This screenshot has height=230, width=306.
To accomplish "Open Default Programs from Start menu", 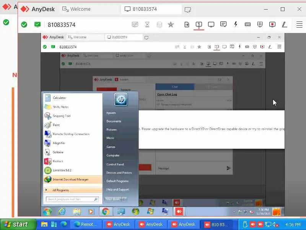I will coord(117,181).
